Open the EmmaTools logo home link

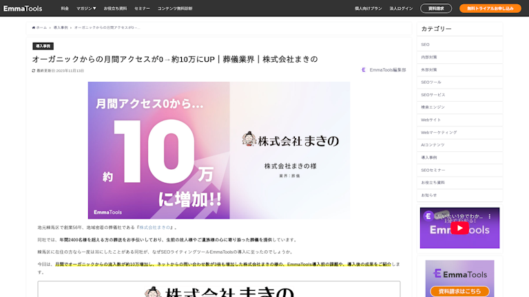click(23, 8)
